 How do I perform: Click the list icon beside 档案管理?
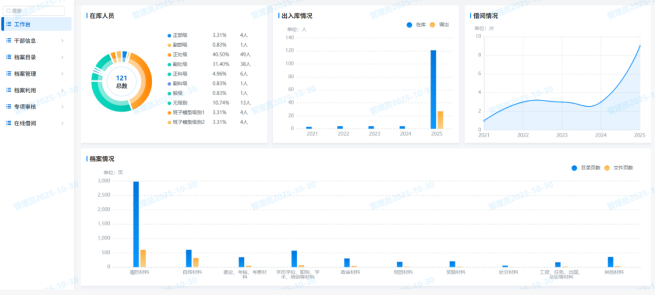pyautogui.click(x=8, y=73)
